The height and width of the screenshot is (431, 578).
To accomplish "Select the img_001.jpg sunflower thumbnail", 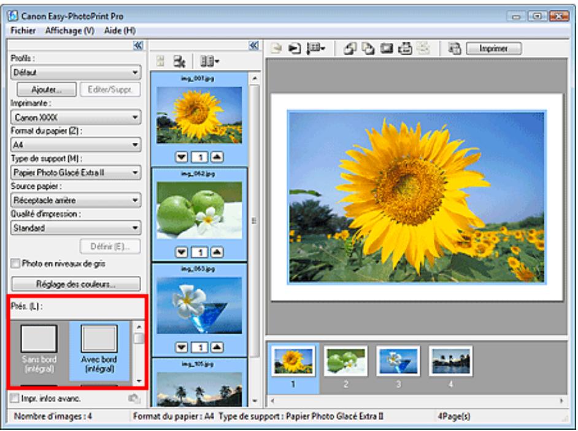I will [199, 115].
